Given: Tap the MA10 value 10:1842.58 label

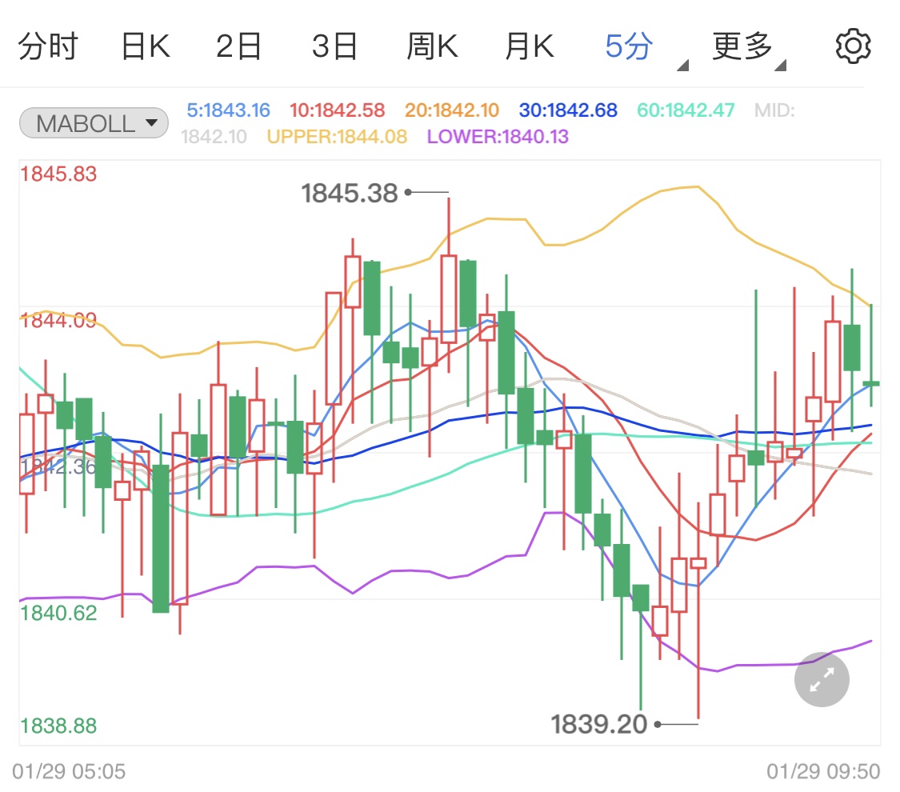Looking at the screenshot, I should (337, 110).
